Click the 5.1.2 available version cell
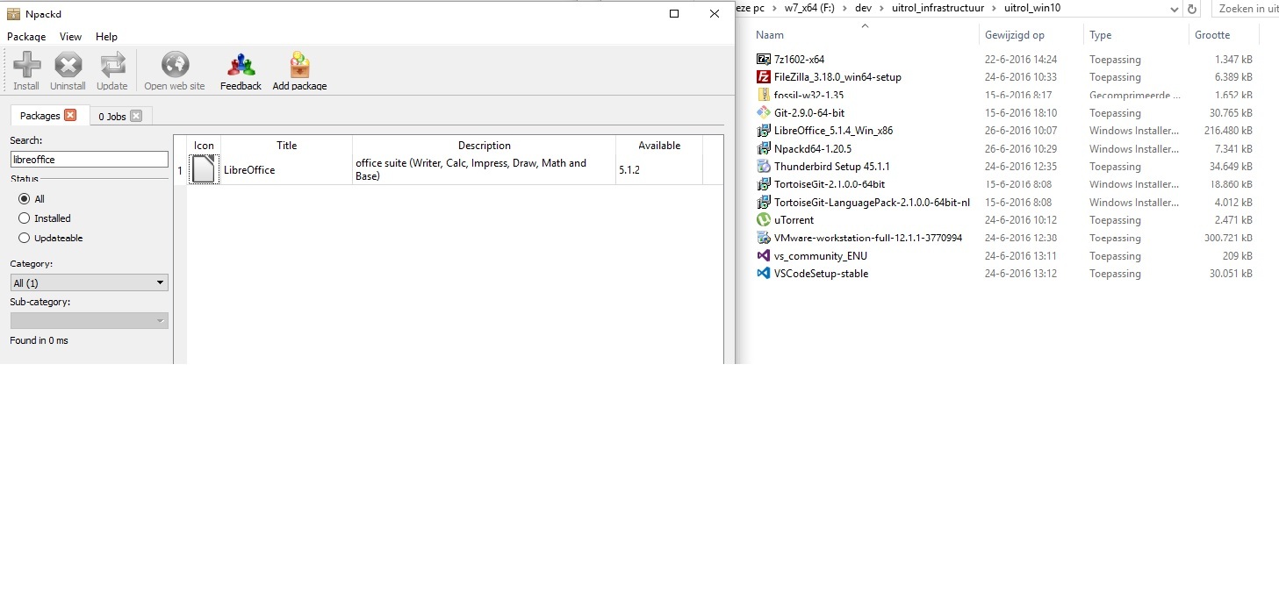Image resolution: width=1279 pixels, height=593 pixels. [x=659, y=169]
